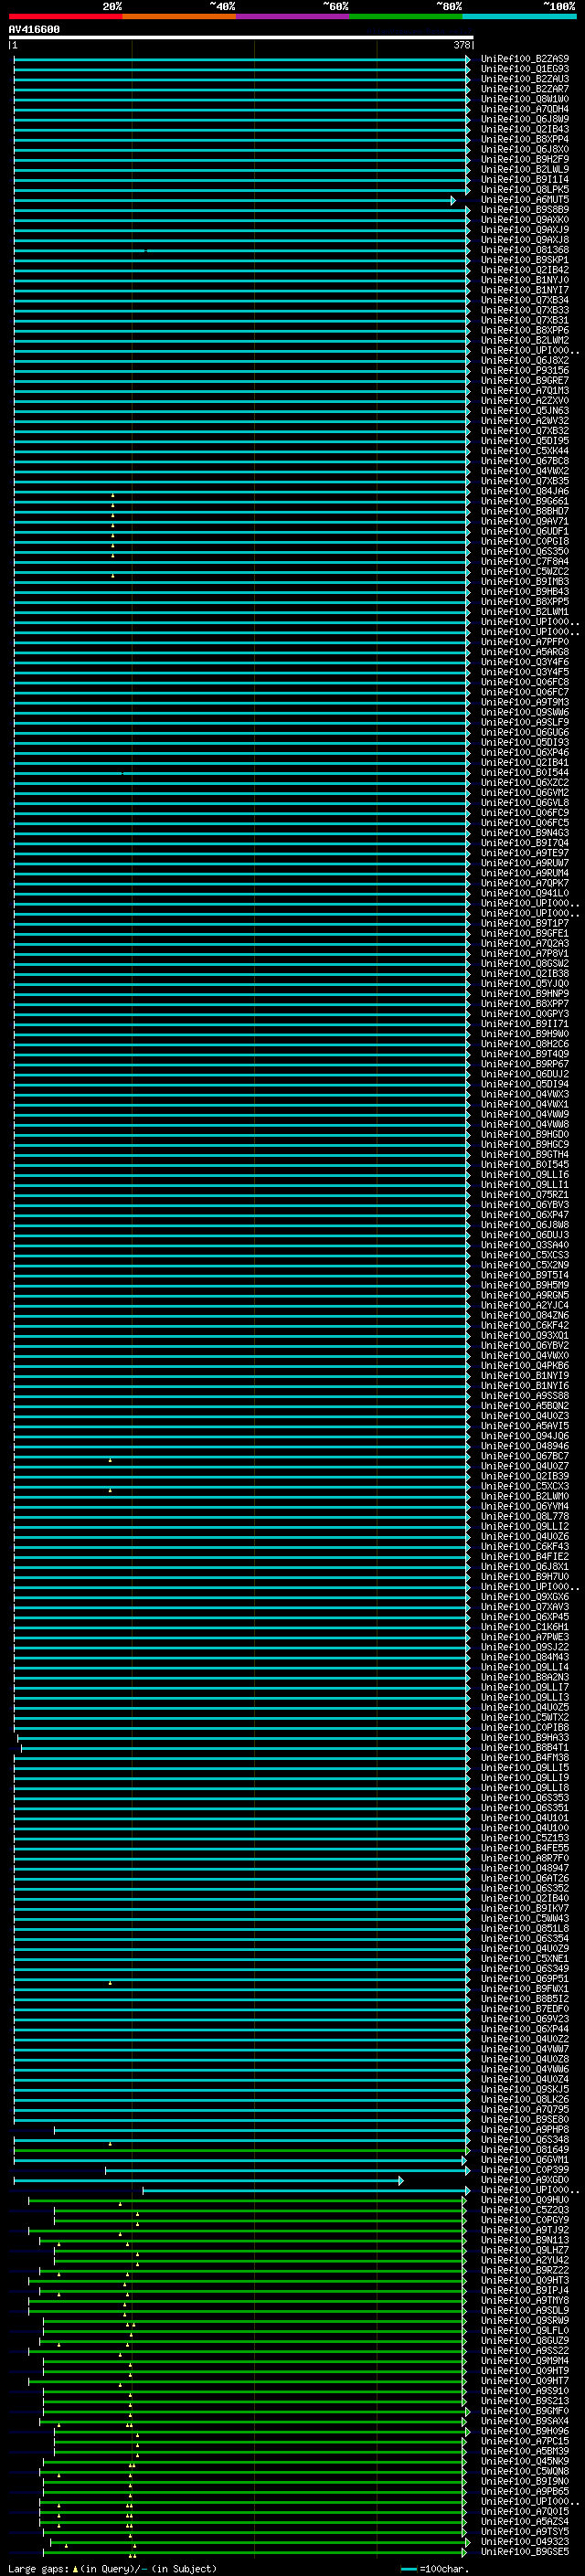The width and height of the screenshot is (585, 2576).
Task: Click the short UniRef100_A9XGD0 alignment bar
Action: tap(208, 2180)
